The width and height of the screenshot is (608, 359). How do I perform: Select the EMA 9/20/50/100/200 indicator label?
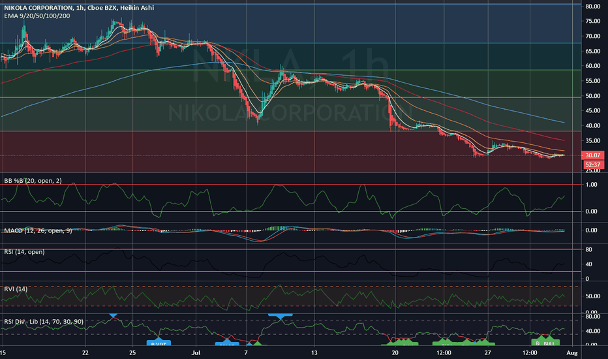(37, 16)
